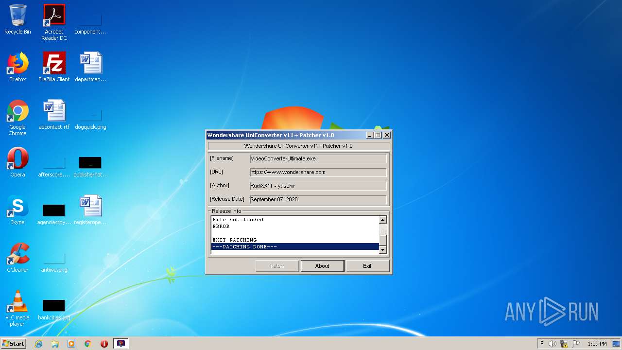The image size is (622, 350).
Task: Click the Filename field VideoConverterUltimate.exe
Action: click(318, 158)
